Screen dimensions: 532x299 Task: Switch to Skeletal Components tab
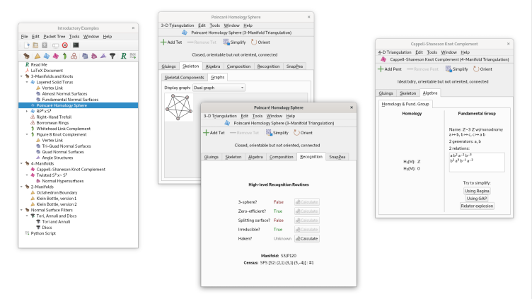(x=184, y=77)
